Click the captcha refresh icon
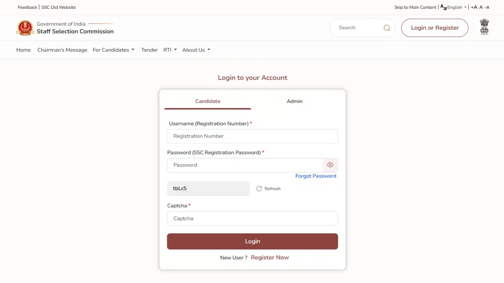 pyautogui.click(x=259, y=189)
